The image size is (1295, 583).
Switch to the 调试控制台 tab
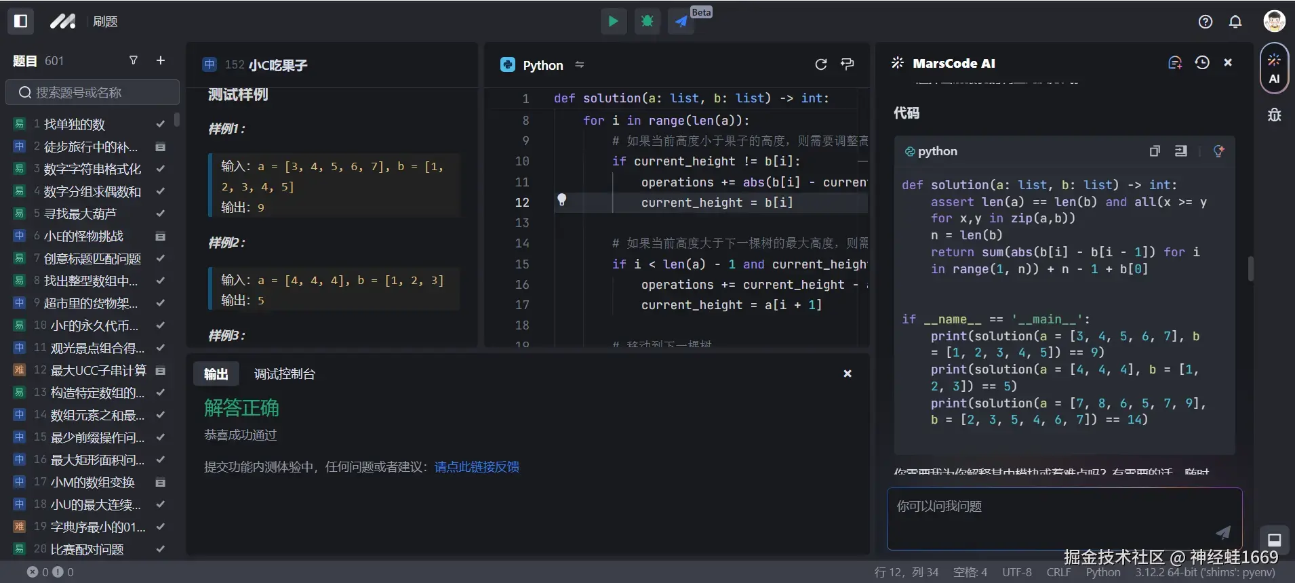point(284,374)
